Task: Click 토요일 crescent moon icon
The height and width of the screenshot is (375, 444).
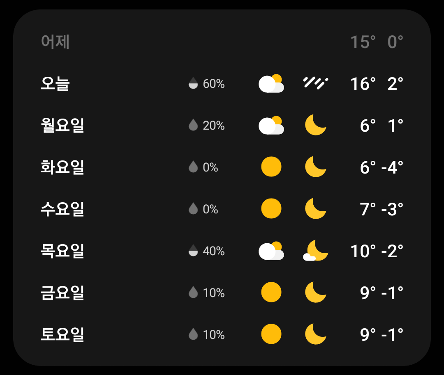Action: (315, 334)
